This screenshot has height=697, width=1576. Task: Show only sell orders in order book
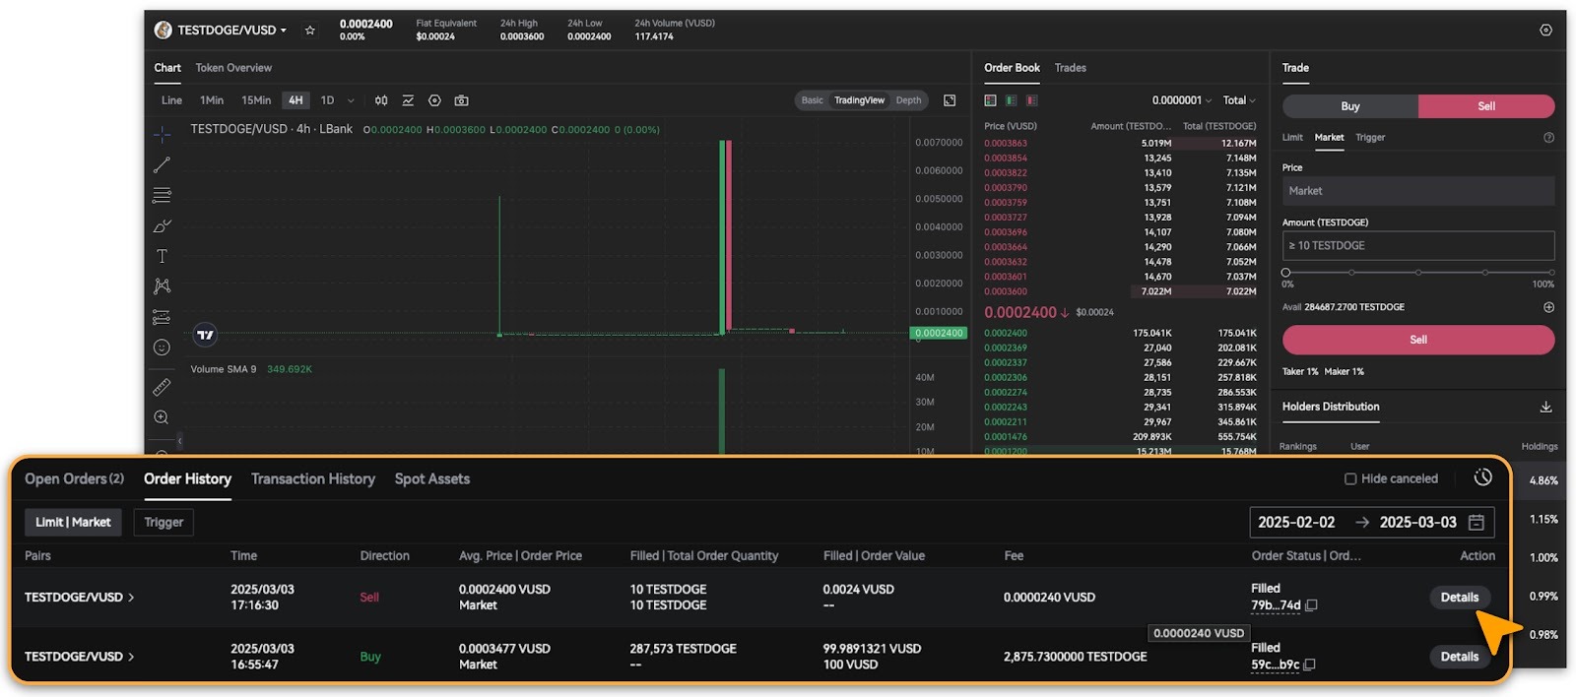(x=1031, y=100)
